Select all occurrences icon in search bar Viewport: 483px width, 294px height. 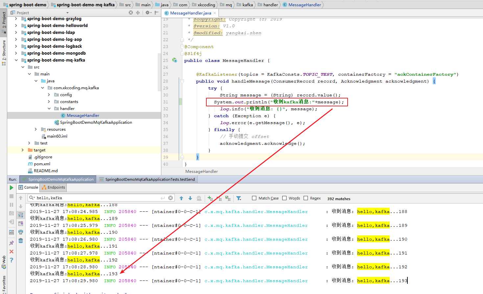point(228,198)
